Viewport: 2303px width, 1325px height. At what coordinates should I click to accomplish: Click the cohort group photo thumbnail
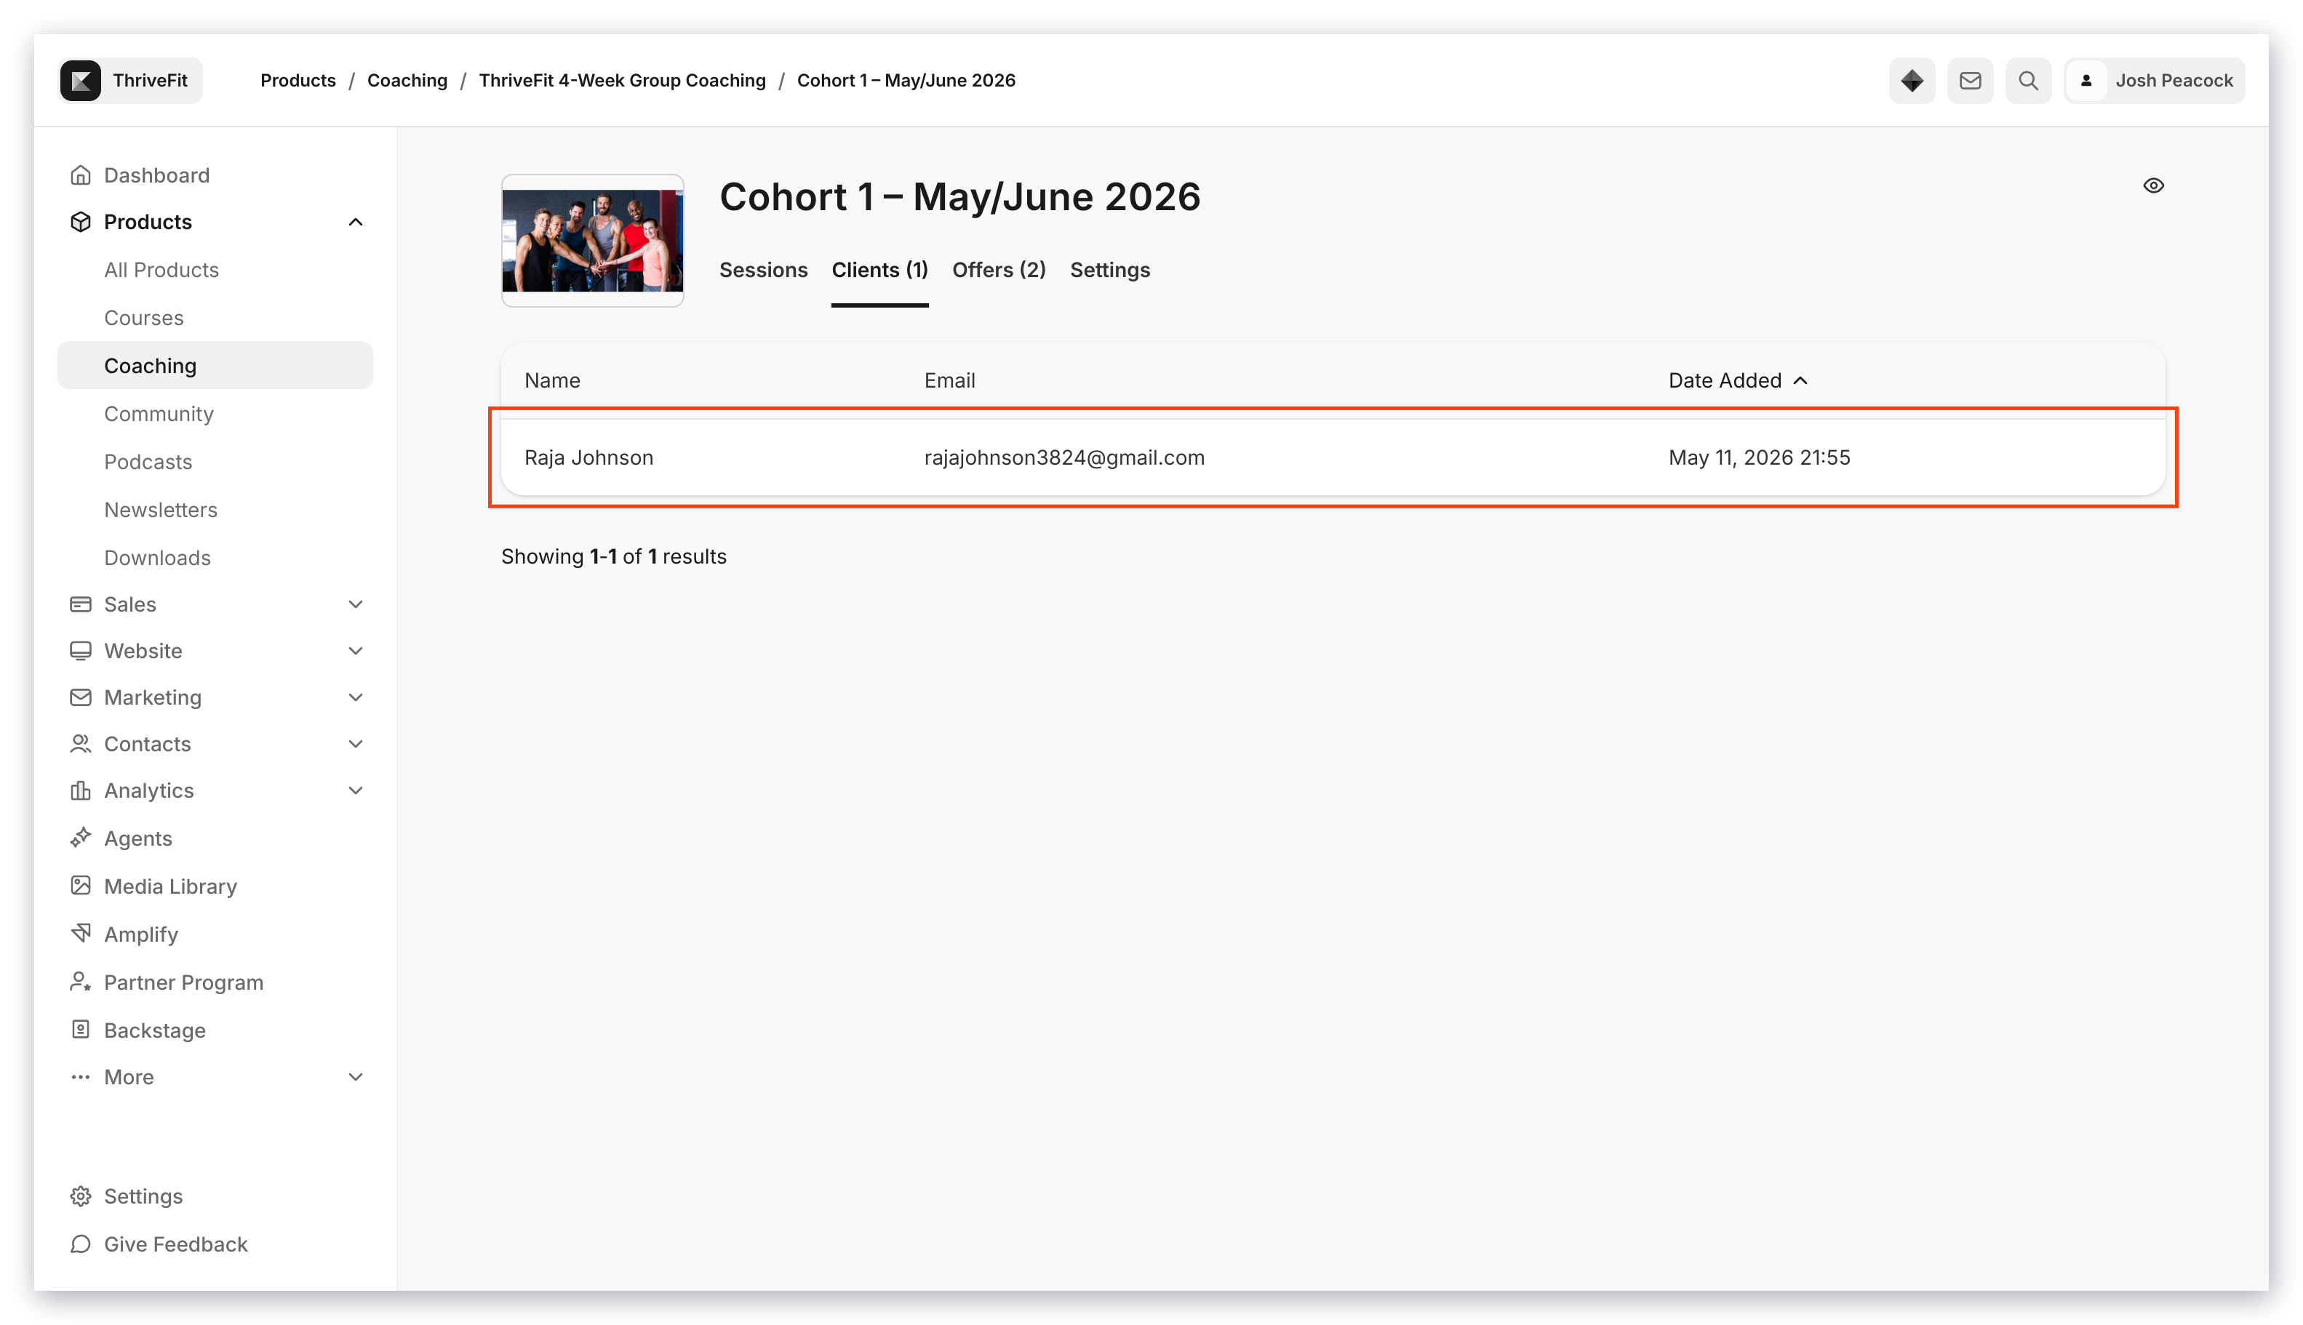coord(591,240)
